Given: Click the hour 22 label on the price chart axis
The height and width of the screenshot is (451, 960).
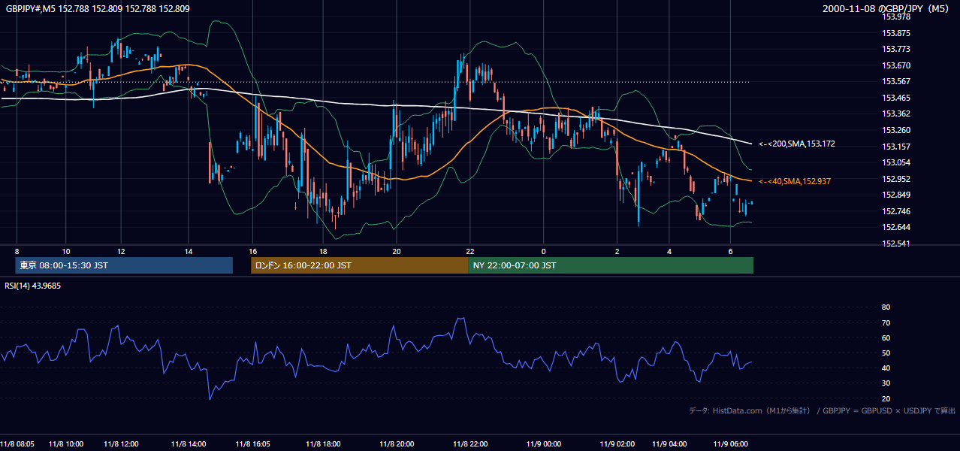Looking at the screenshot, I should click(470, 251).
